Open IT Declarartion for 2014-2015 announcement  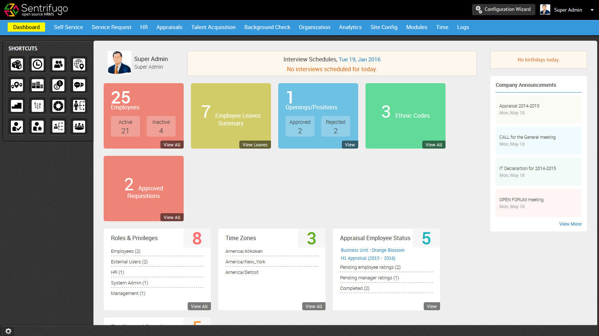(x=538, y=172)
